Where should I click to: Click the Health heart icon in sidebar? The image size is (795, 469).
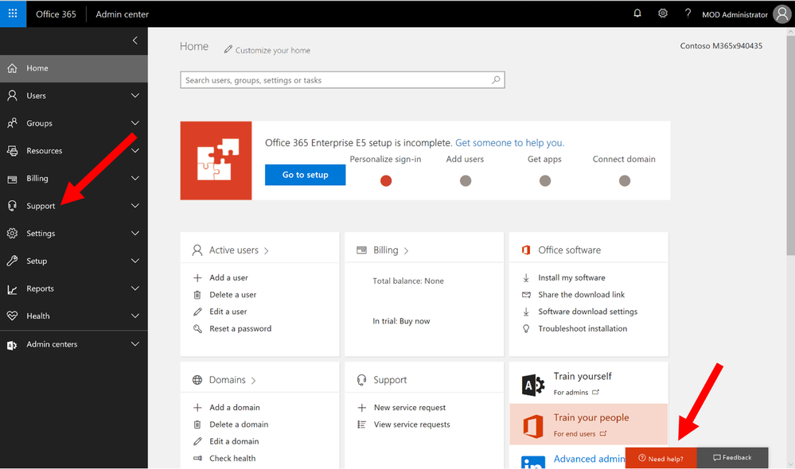click(12, 316)
